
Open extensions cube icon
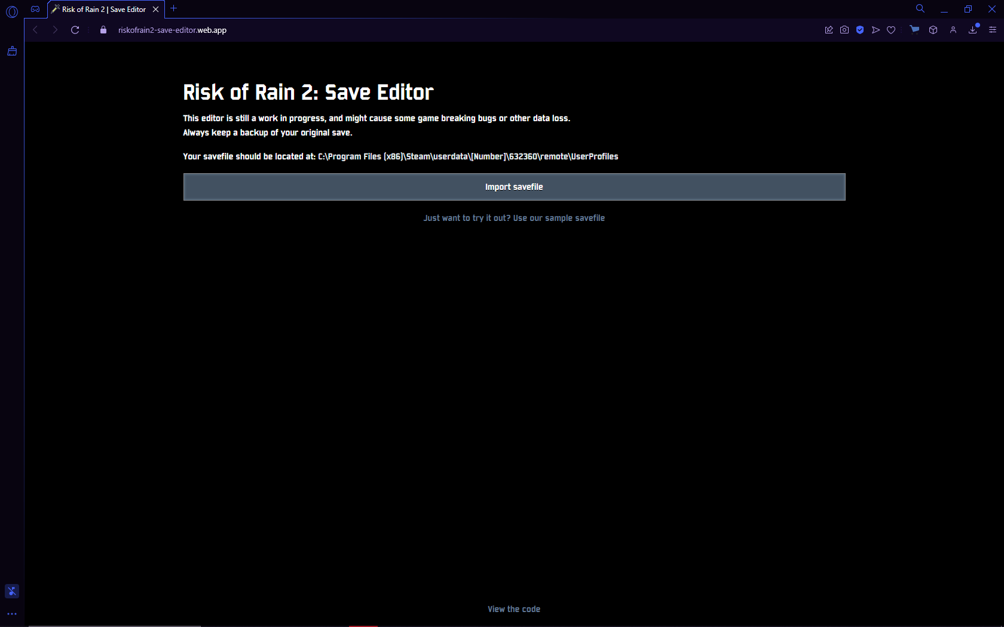pos(933,30)
